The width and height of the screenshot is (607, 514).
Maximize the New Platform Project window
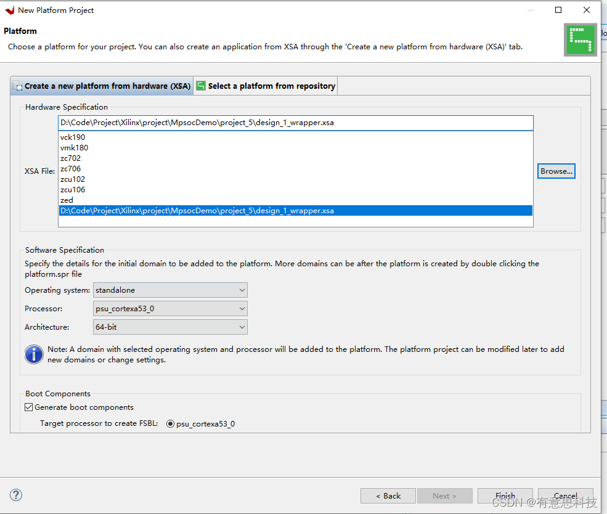click(558, 10)
